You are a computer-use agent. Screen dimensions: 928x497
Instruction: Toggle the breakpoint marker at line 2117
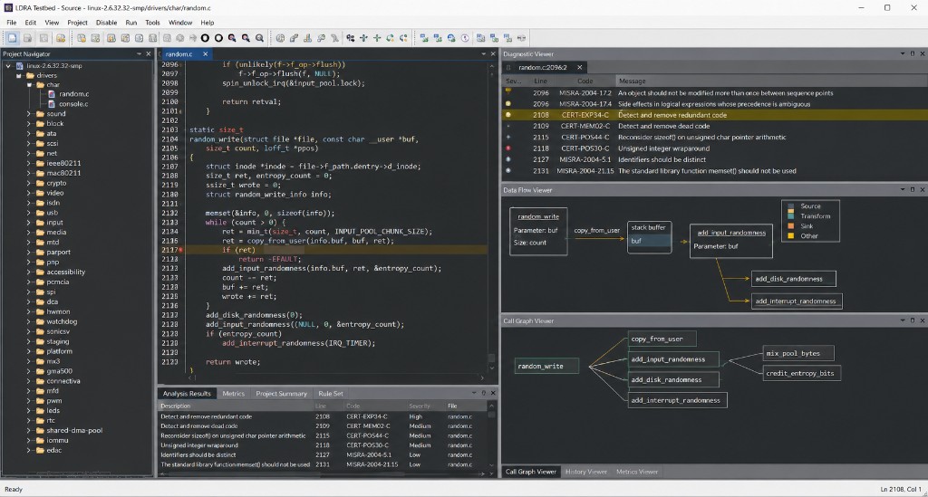pos(180,250)
